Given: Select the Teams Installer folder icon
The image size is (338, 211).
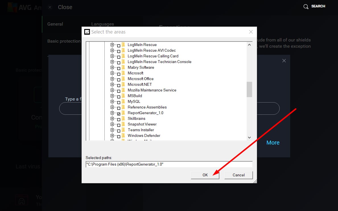Looking at the screenshot, I should coord(123,130).
